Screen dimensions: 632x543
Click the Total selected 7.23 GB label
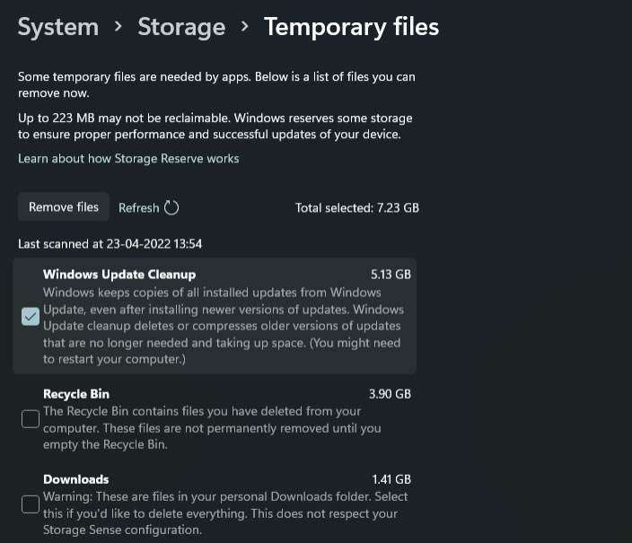point(357,208)
